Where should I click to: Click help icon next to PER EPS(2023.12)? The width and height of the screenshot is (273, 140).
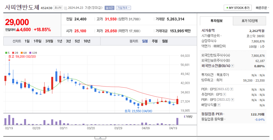click(x=231, y=89)
